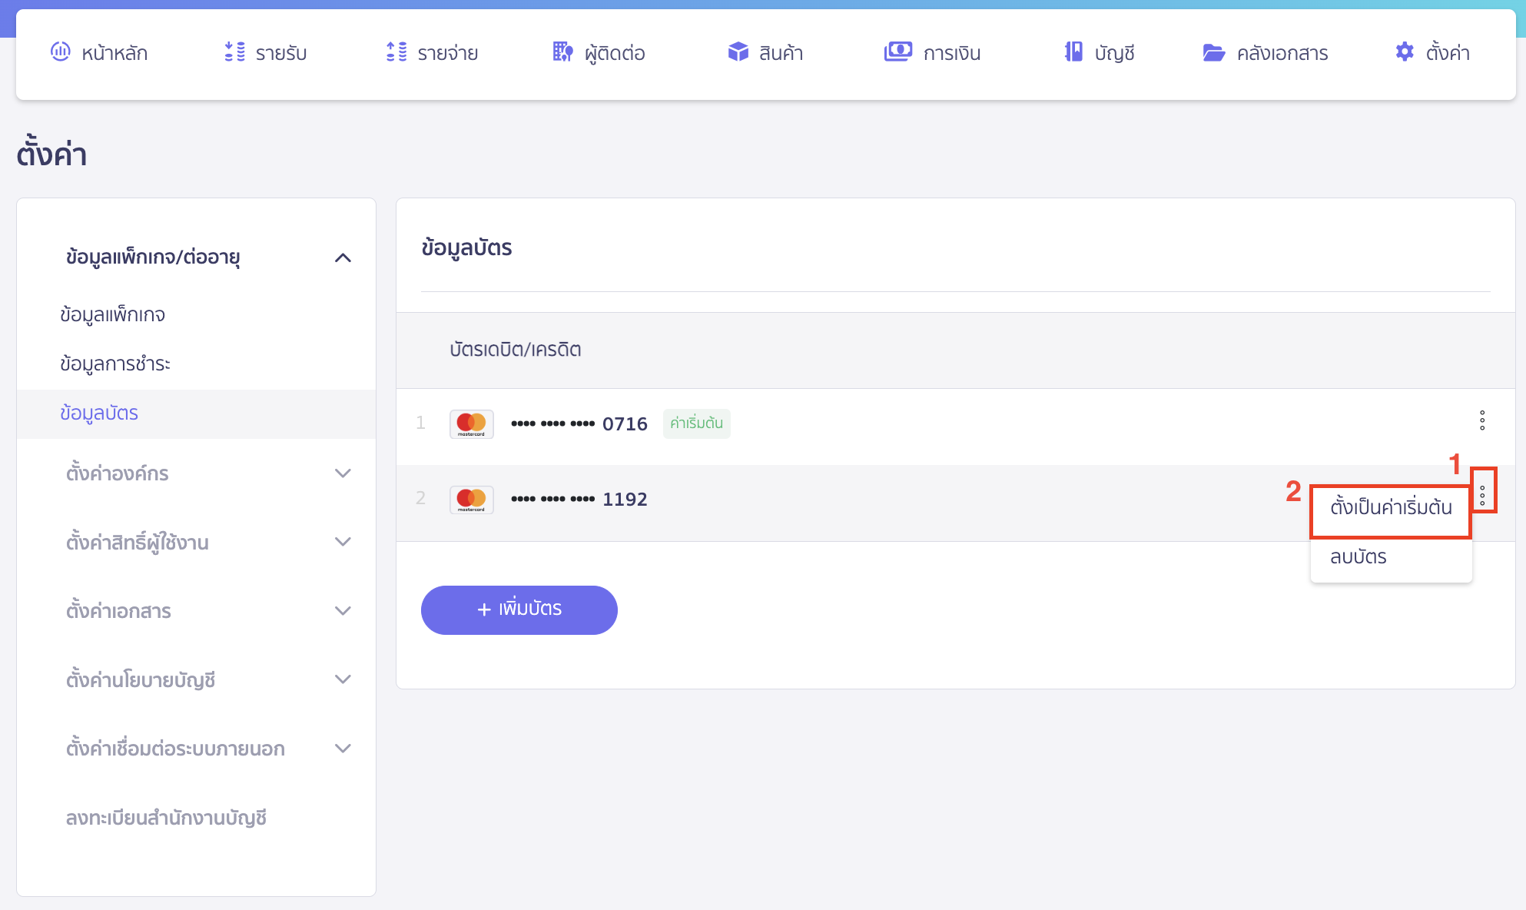Expand ตั้งค่าเชื่อมต่อระบบภายนอก section
The height and width of the screenshot is (910, 1526).
[343, 748]
